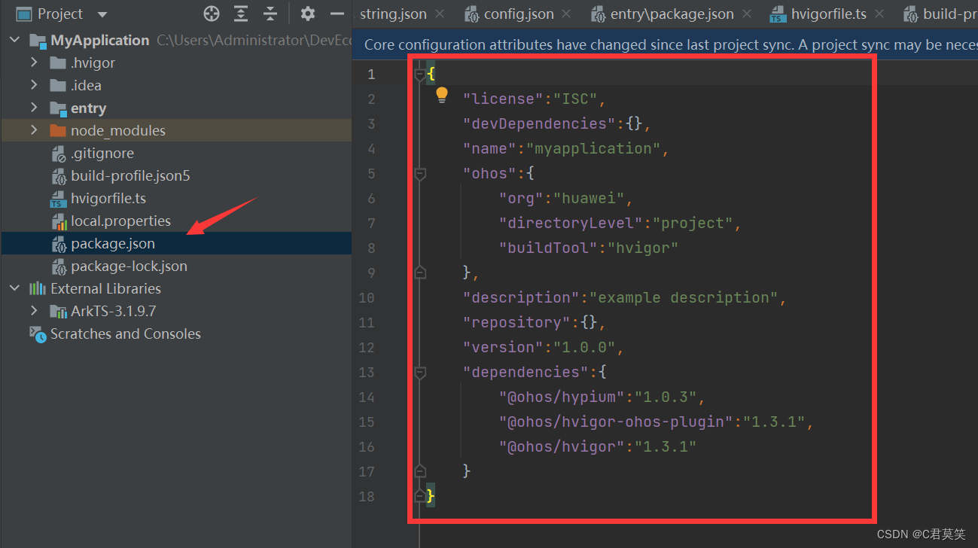Open Project panel settings gear
This screenshot has height=548, width=978.
click(307, 14)
